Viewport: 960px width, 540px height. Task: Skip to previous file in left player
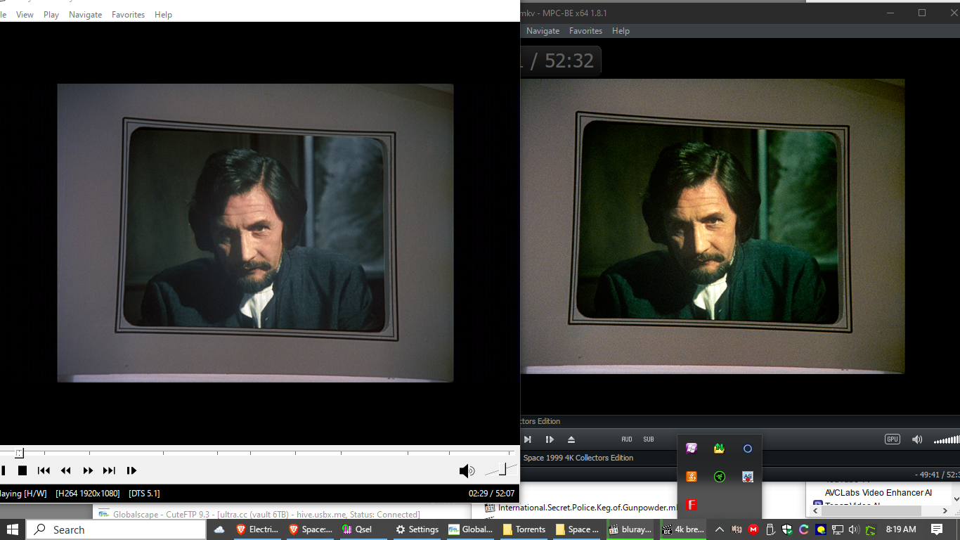tap(44, 470)
